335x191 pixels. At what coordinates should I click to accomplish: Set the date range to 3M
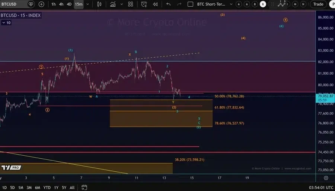(x=29, y=188)
